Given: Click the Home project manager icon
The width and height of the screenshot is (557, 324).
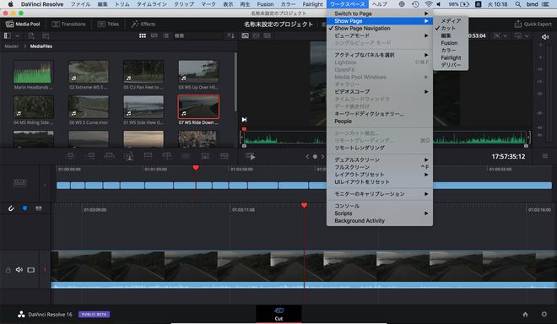Looking at the screenshot, I should [526, 314].
